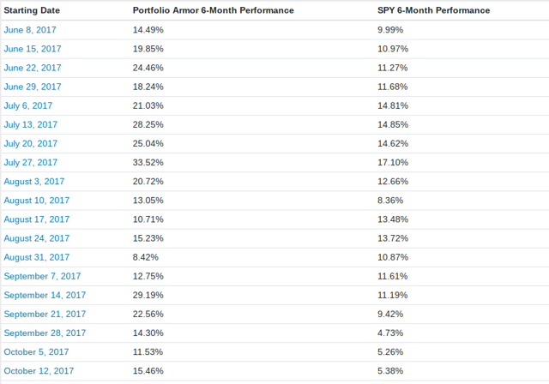Screen dimensions: 549x384
Task: Click the July 13, 2017 date link
Action: coord(31,124)
